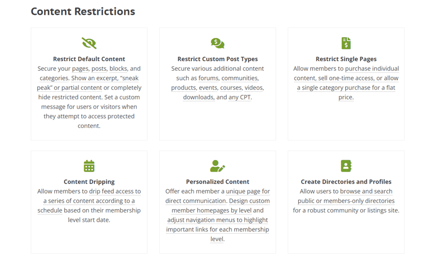Click the crossed-out eye icon
Image resolution: width=435 pixels, height=256 pixels.
point(89,43)
